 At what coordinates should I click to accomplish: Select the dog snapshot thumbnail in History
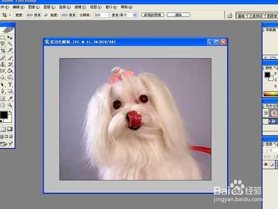274,113
